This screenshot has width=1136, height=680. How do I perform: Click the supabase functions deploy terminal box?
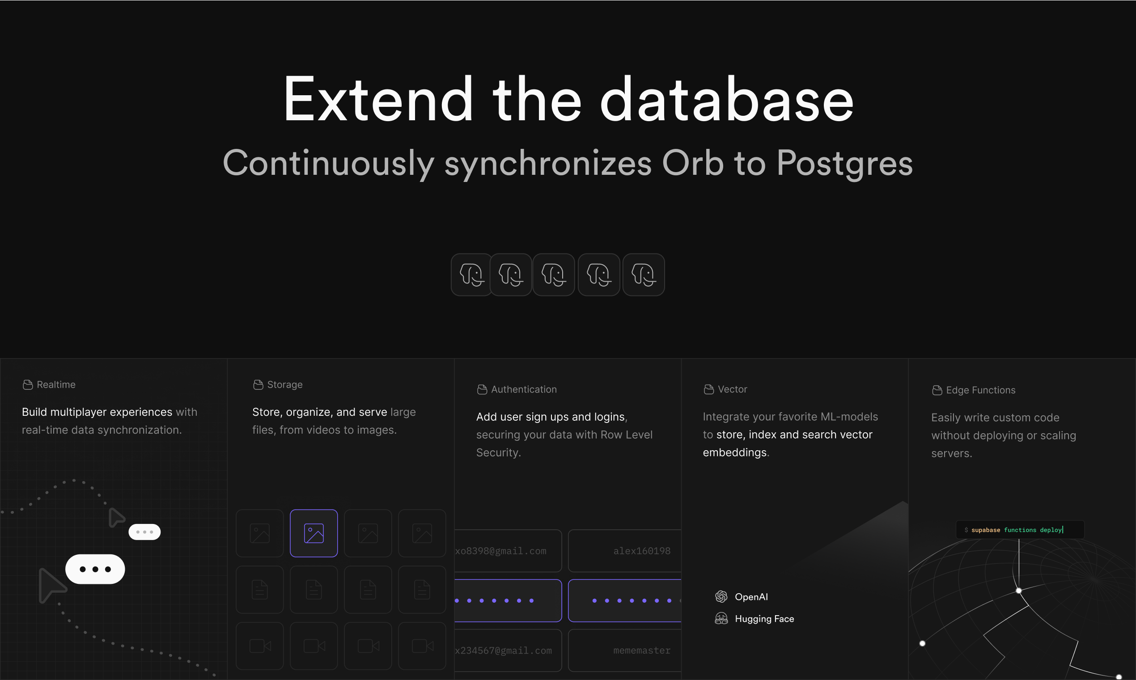(x=1020, y=530)
